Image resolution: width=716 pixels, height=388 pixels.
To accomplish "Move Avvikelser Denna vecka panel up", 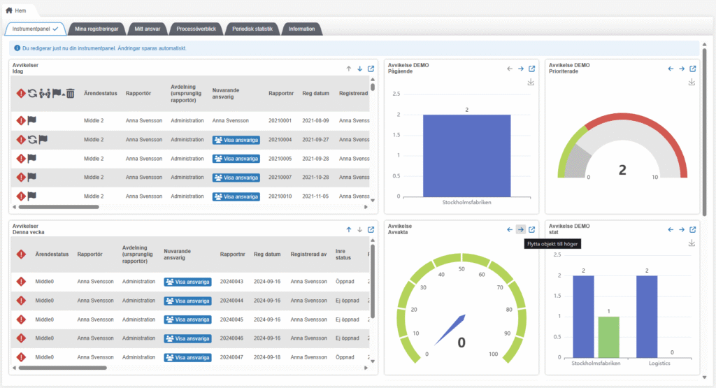I will (349, 229).
